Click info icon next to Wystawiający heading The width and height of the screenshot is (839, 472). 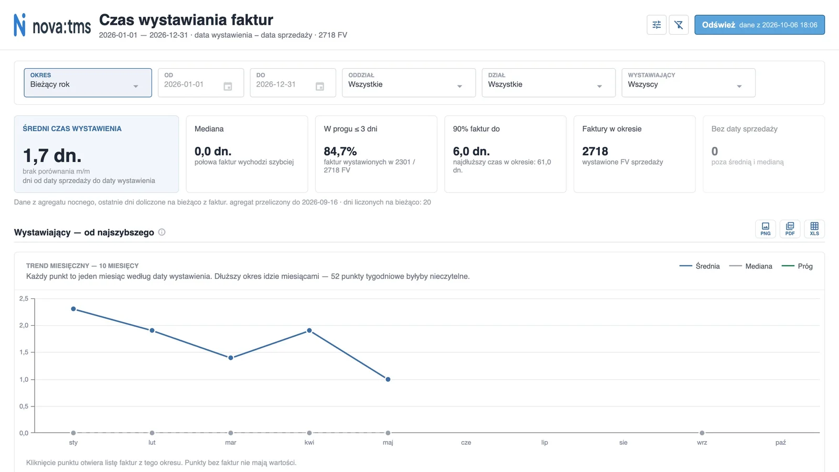pyautogui.click(x=162, y=232)
